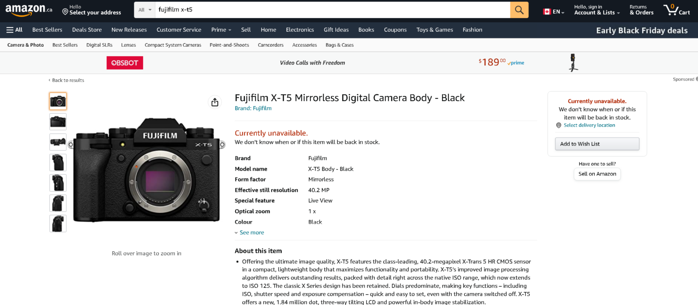The height and width of the screenshot is (305, 698).
Task: Open the Account & Lists dropdown
Action: coord(596,12)
